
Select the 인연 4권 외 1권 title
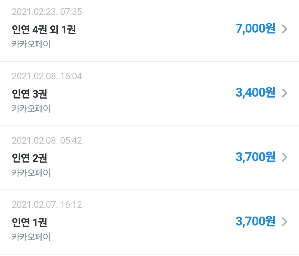pyautogui.click(x=44, y=30)
